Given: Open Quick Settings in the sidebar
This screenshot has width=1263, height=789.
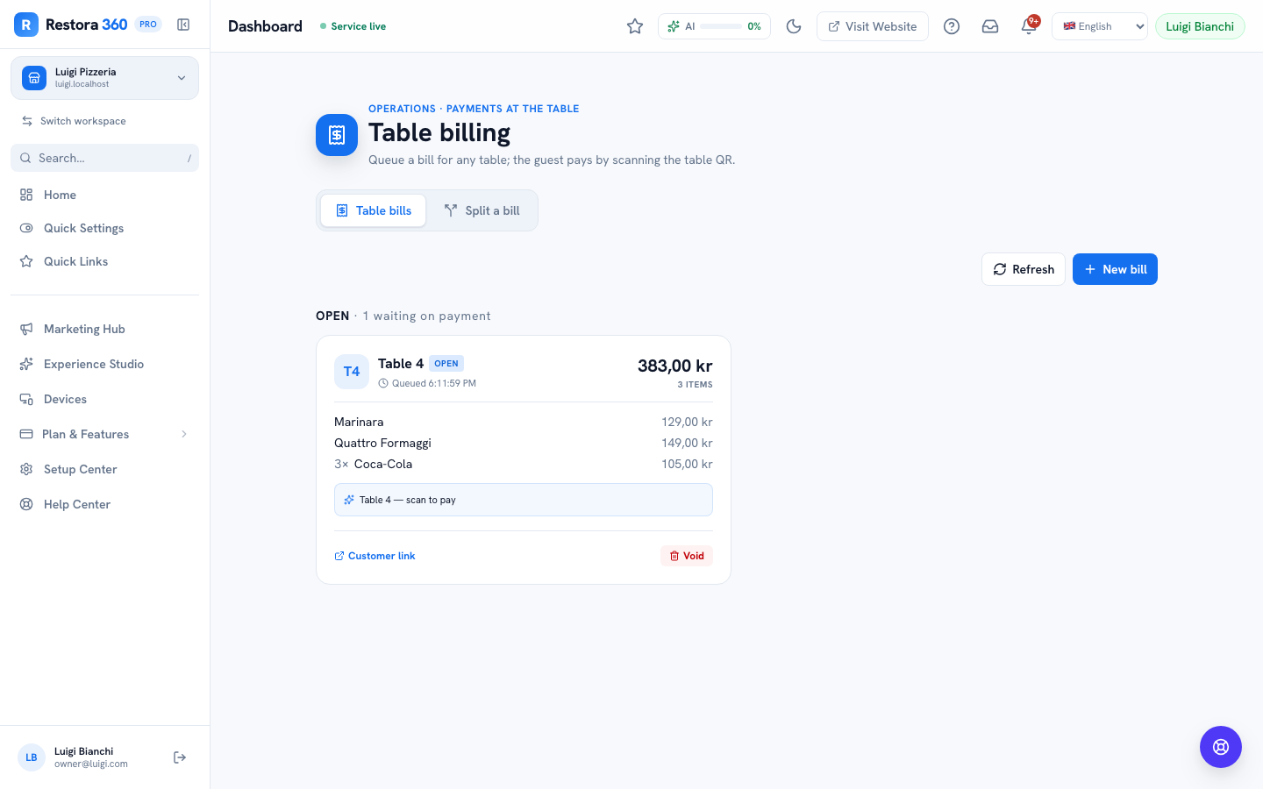Looking at the screenshot, I should (104, 228).
